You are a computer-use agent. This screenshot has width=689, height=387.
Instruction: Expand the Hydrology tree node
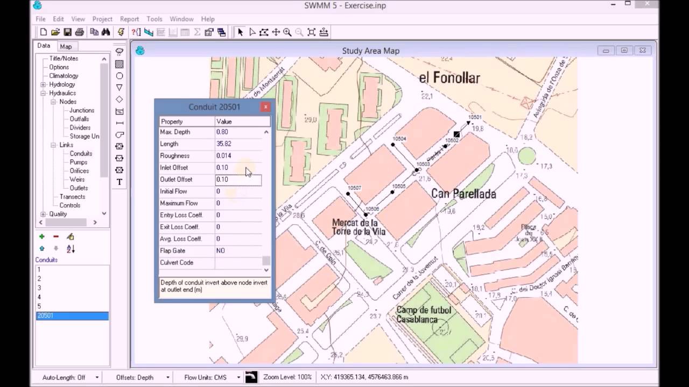click(43, 84)
